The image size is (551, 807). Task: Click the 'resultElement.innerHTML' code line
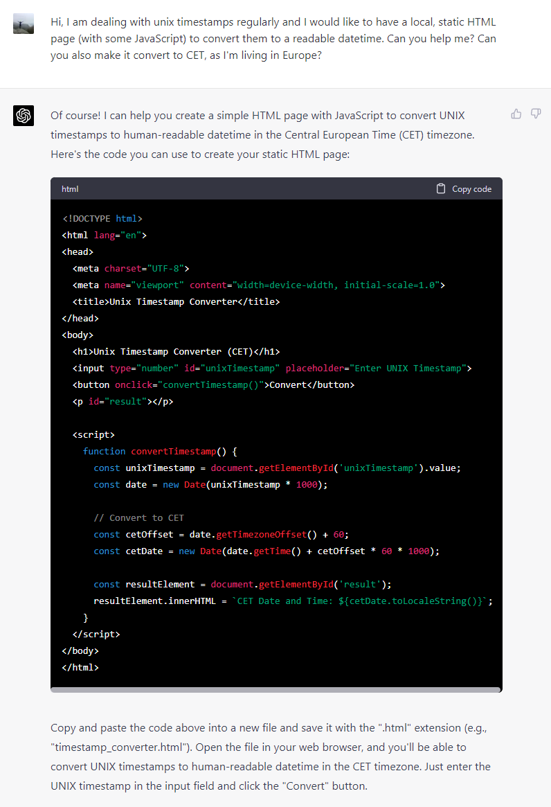click(x=293, y=601)
